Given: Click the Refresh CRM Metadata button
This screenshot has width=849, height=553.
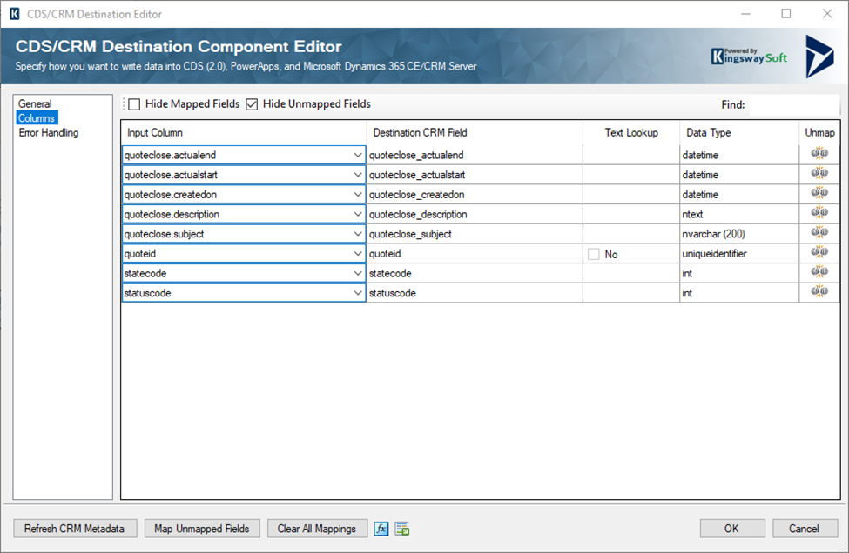Looking at the screenshot, I should 75,529.
